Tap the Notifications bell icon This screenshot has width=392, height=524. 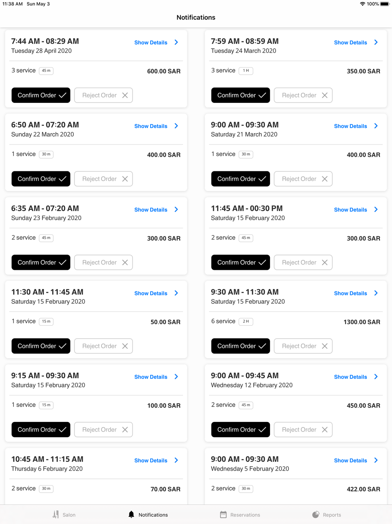tap(131, 515)
